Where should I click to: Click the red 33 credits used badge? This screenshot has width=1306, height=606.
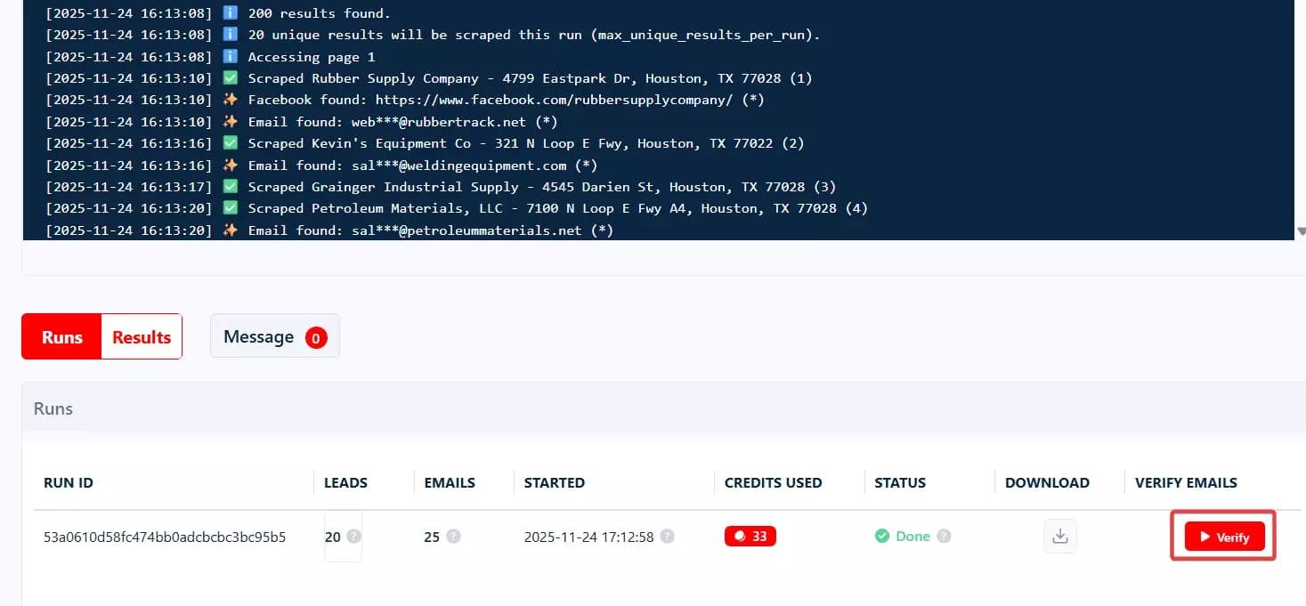pos(750,537)
